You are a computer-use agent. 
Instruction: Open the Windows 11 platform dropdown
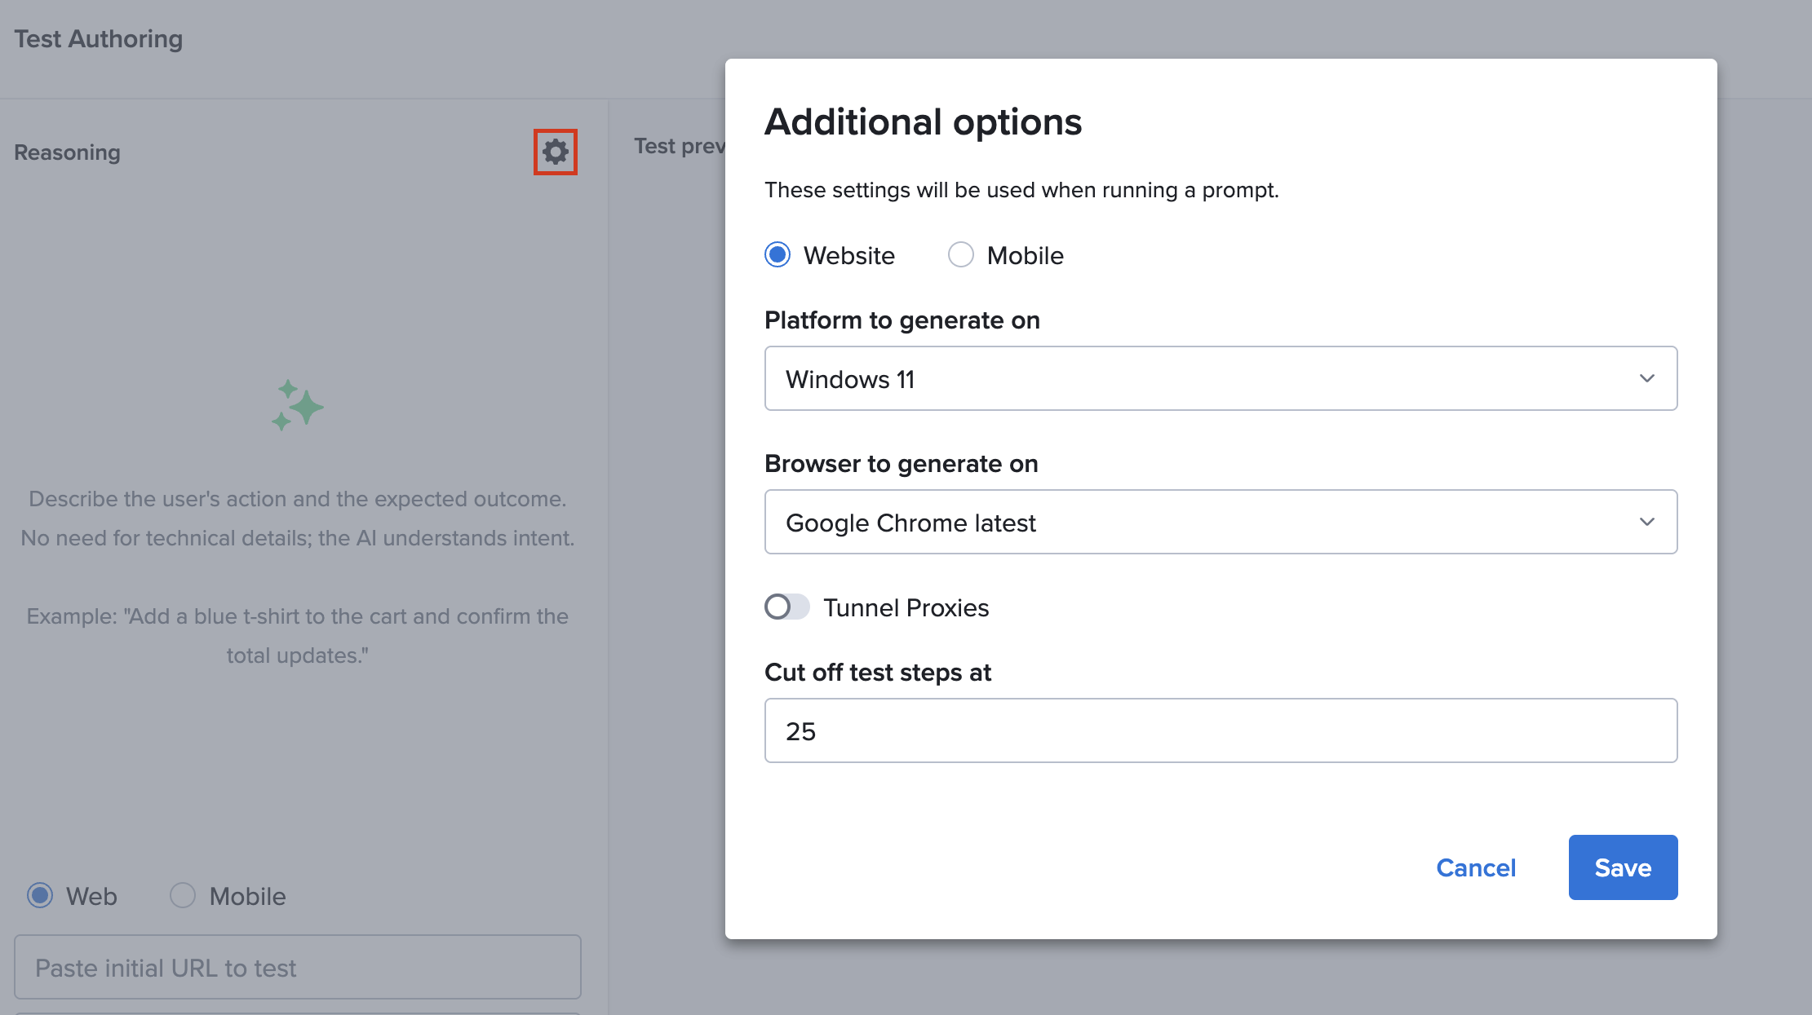point(1220,378)
